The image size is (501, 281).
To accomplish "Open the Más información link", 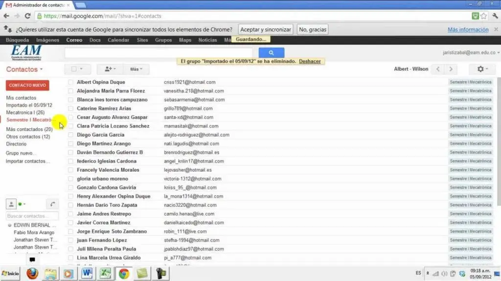I will point(468,29).
